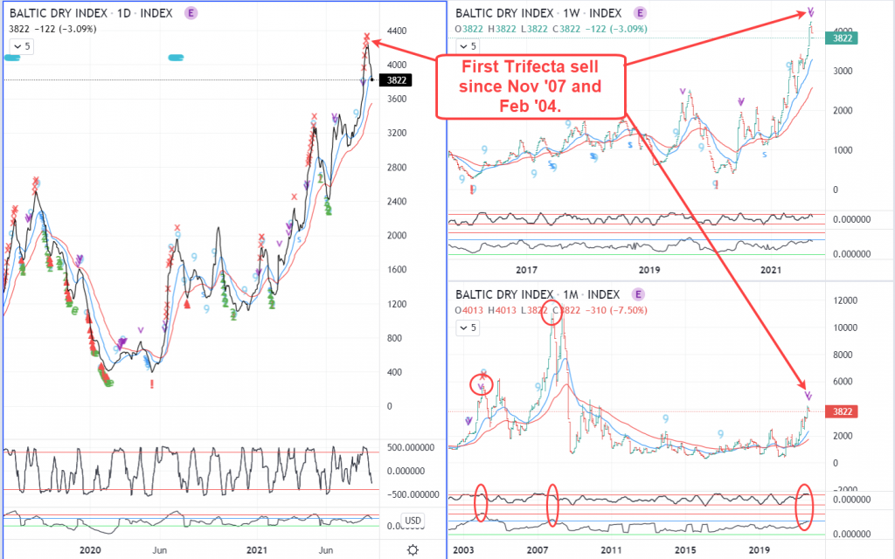Viewport: 895px width, 559px height.
Task: Click the 2400 price level on daily axis
Action: pyautogui.click(x=397, y=202)
